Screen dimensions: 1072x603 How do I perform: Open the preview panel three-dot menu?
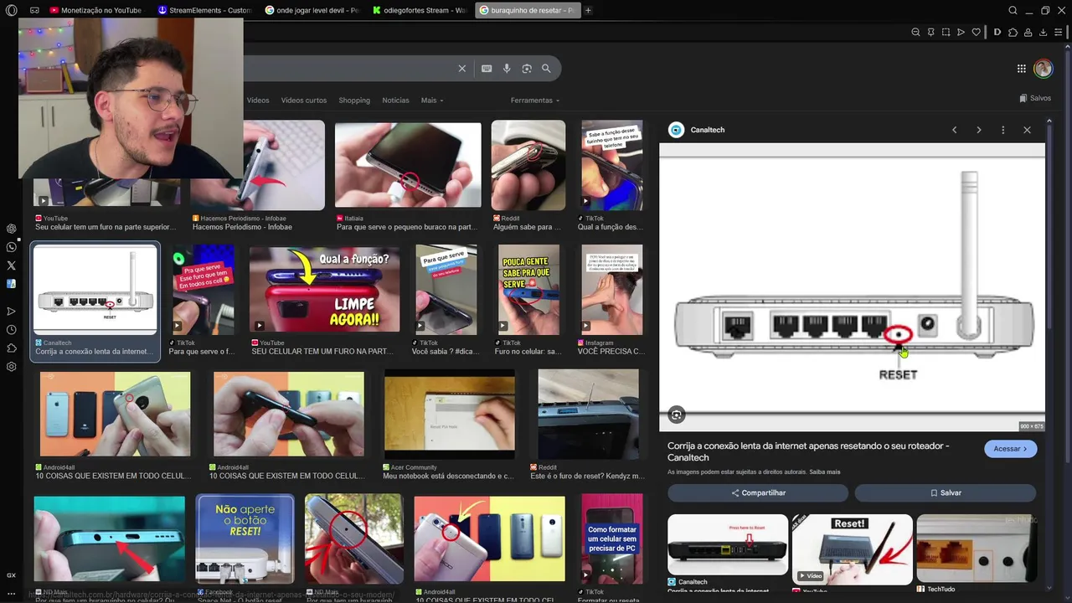(x=1002, y=130)
